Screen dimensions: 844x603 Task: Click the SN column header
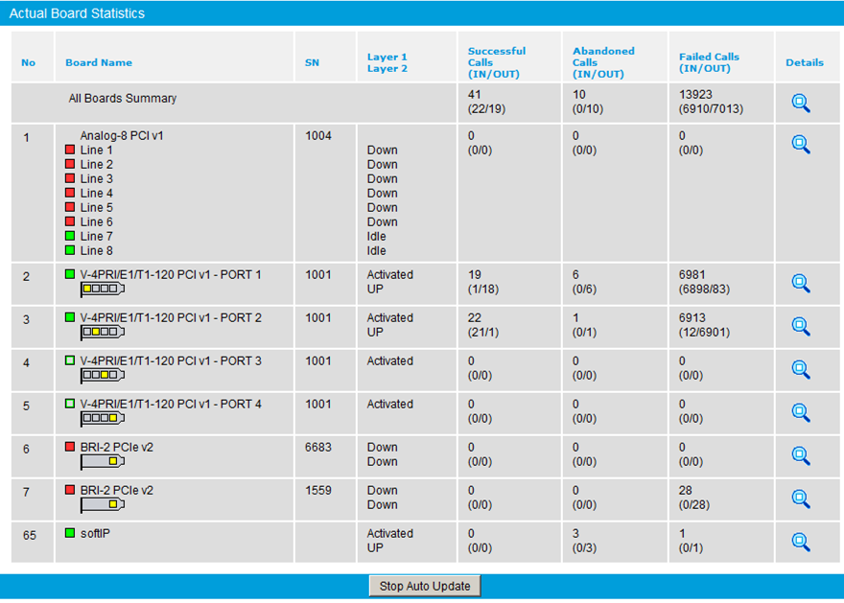[312, 63]
